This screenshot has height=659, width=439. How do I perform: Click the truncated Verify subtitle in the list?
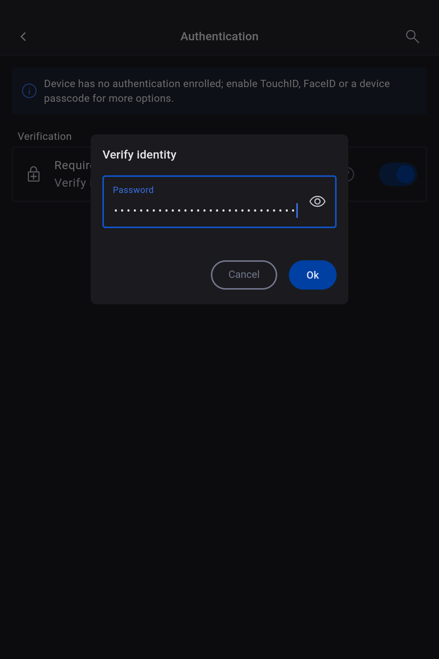[x=72, y=183]
